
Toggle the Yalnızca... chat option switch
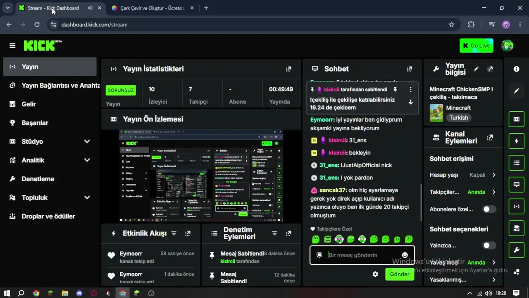coord(489,245)
